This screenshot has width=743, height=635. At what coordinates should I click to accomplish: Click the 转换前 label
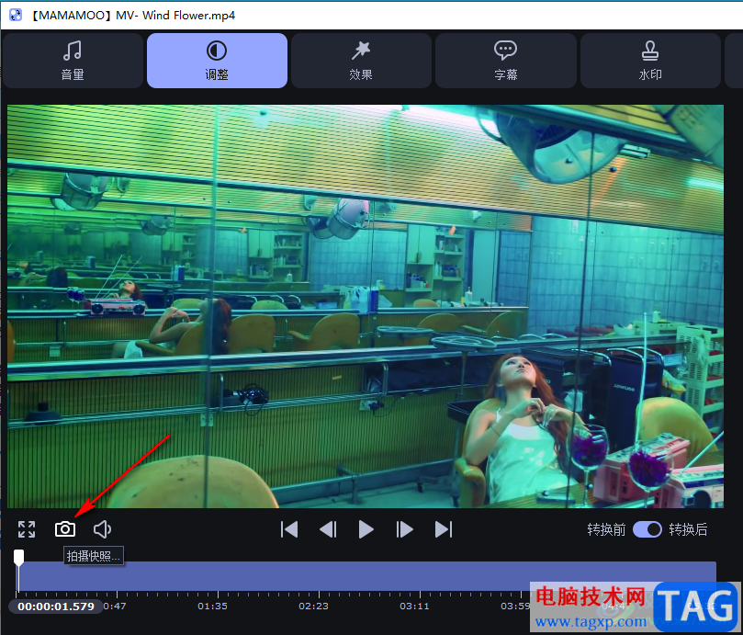[x=606, y=529]
